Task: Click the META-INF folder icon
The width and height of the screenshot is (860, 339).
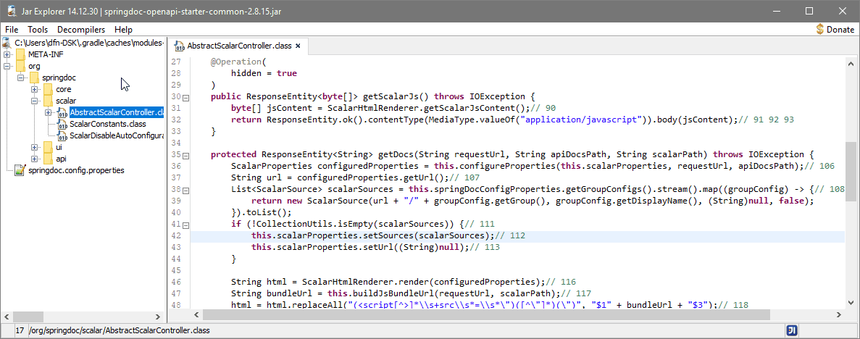Action: tap(20, 54)
